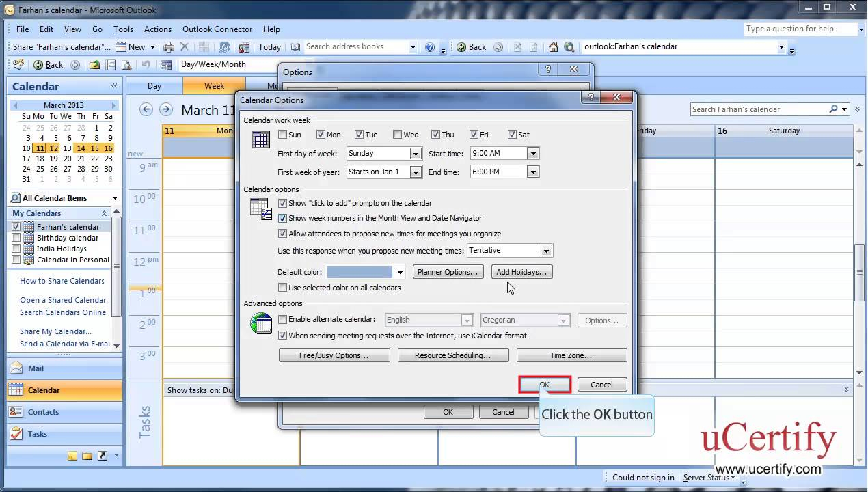Open All Calendar Items dropdown

coord(115,198)
